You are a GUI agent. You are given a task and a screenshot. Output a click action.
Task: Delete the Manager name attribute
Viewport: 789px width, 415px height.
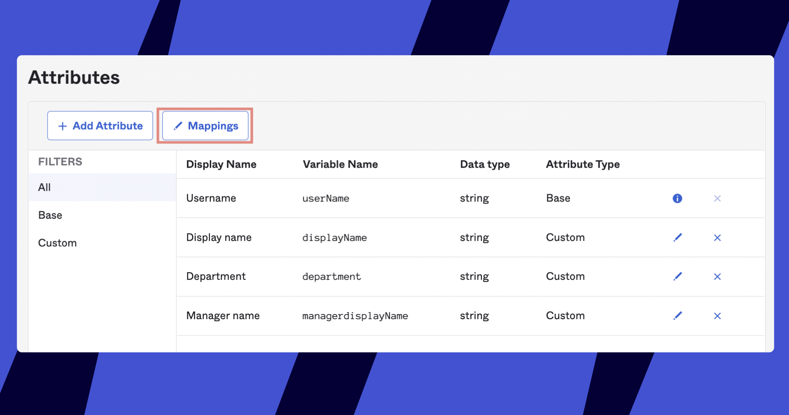pyautogui.click(x=717, y=316)
